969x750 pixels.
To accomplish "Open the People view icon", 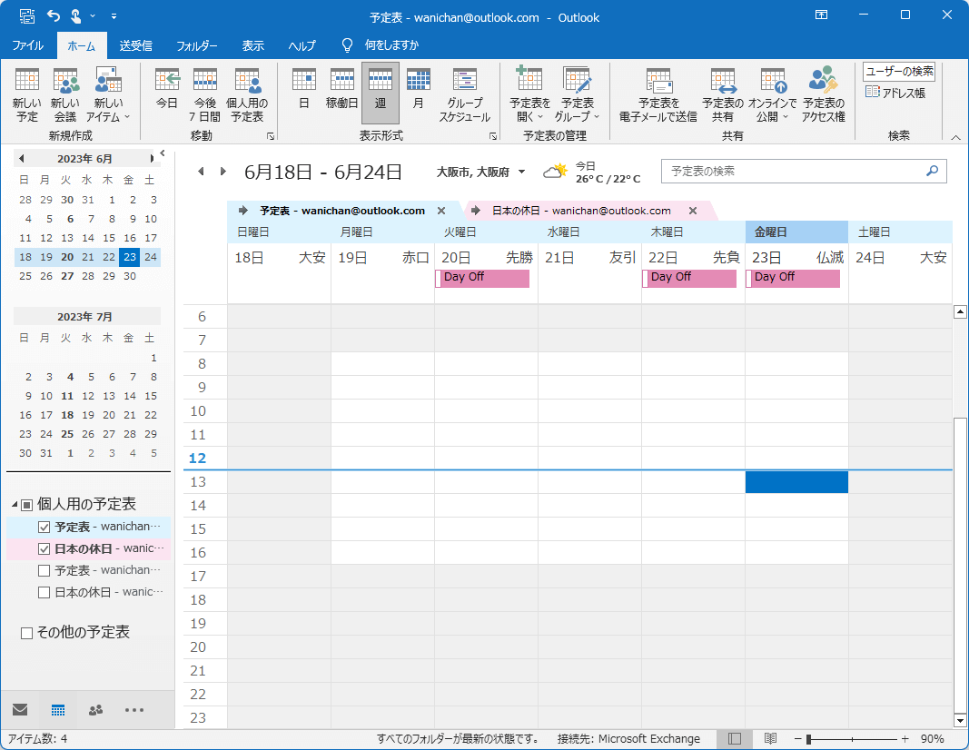I will (x=94, y=711).
